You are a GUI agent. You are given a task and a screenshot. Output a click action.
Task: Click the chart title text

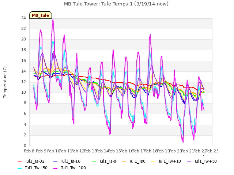click(116, 4)
